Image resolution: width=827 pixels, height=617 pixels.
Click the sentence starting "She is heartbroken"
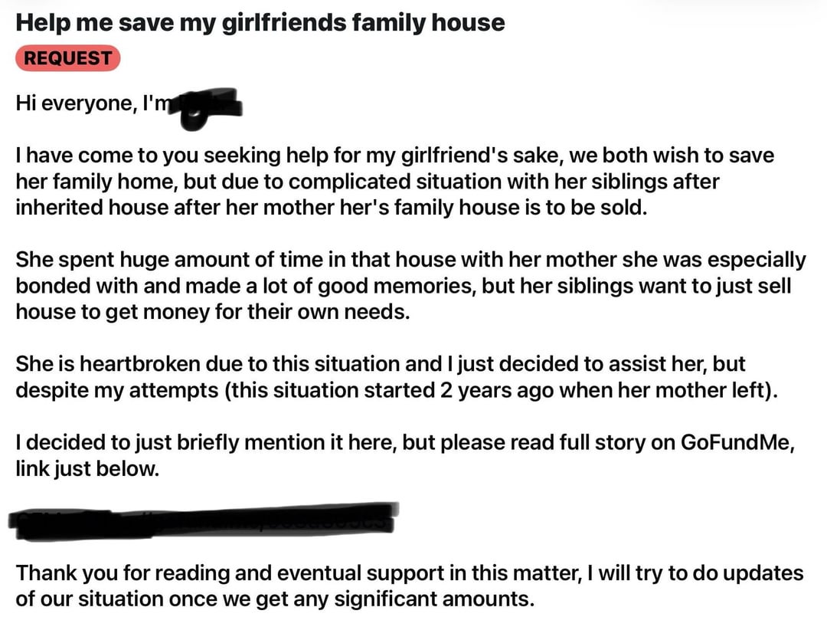[x=397, y=377]
